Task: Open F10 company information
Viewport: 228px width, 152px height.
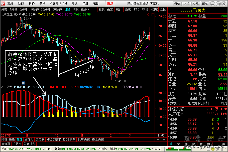Action: click(137, 9)
